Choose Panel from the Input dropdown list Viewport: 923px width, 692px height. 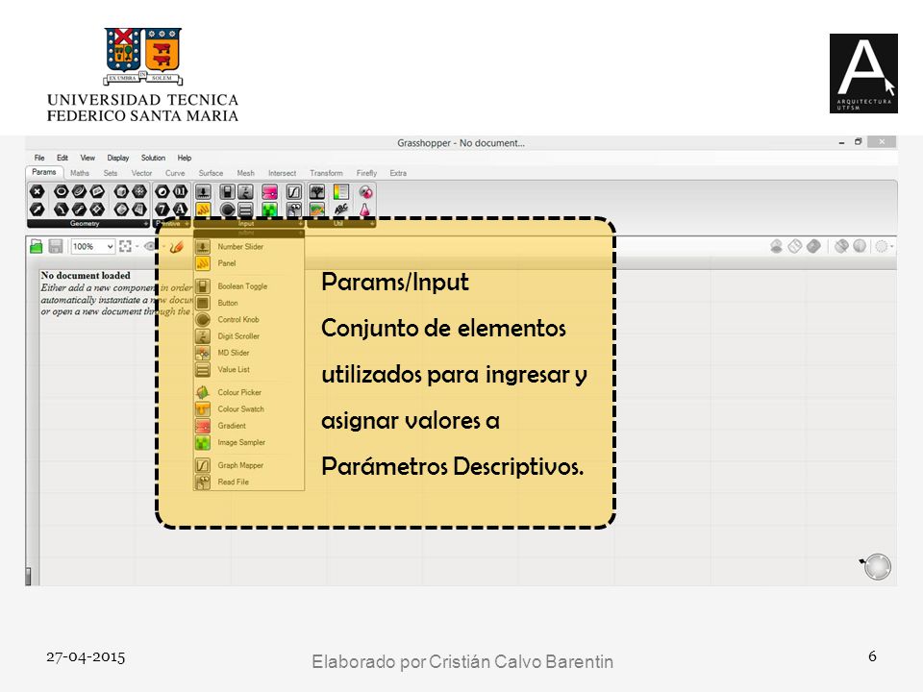[x=249, y=263]
